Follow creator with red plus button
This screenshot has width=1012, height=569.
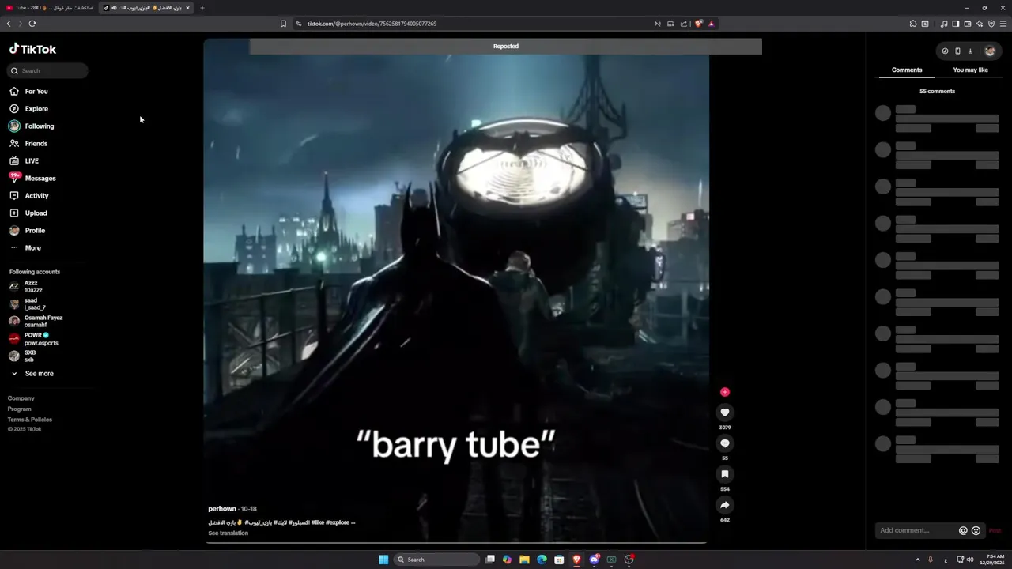(x=725, y=392)
